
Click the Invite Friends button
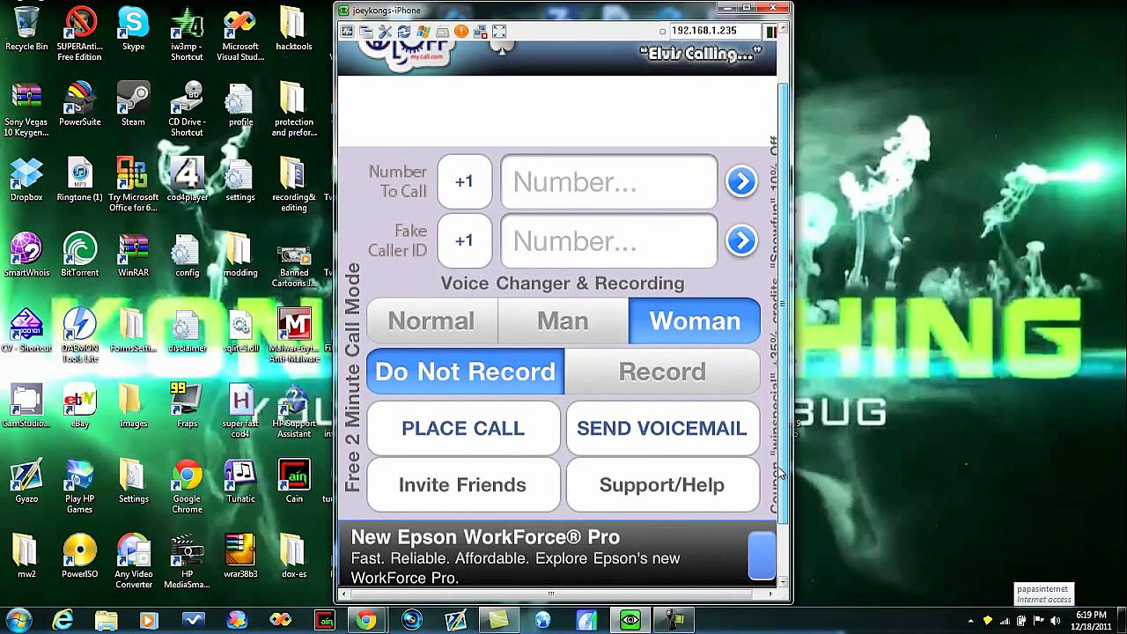tap(463, 485)
